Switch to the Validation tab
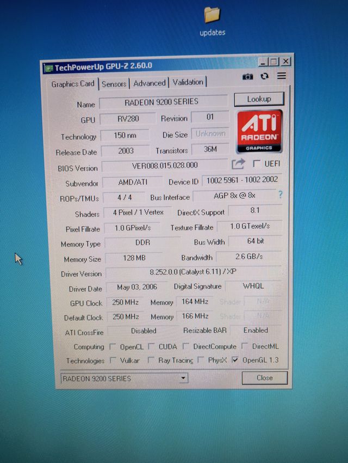Screen dimensions: 348x463 pyautogui.click(x=188, y=82)
